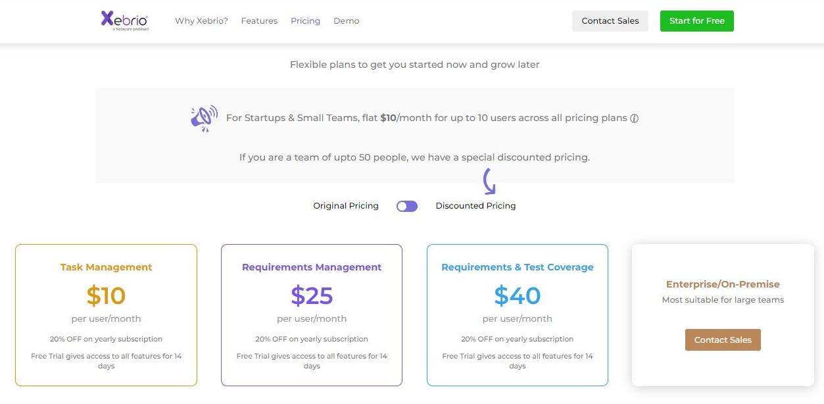Screen dimensions: 824x404
Task: Go to the Features menu item
Action: point(259,21)
